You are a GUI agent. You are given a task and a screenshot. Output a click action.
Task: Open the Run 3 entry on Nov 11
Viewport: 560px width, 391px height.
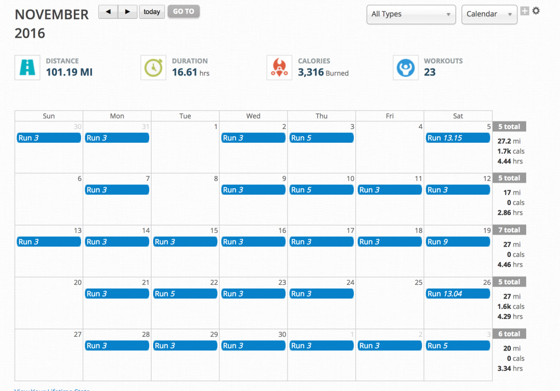(x=389, y=190)
